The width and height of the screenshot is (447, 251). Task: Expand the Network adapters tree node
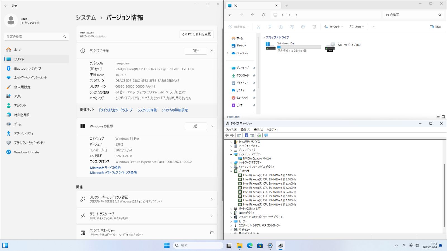(x=231, y=163)
